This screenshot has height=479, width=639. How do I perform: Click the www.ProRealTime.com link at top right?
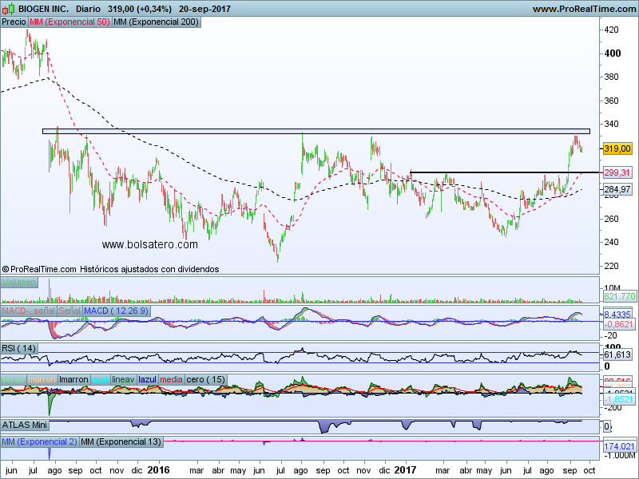[583, 10]
